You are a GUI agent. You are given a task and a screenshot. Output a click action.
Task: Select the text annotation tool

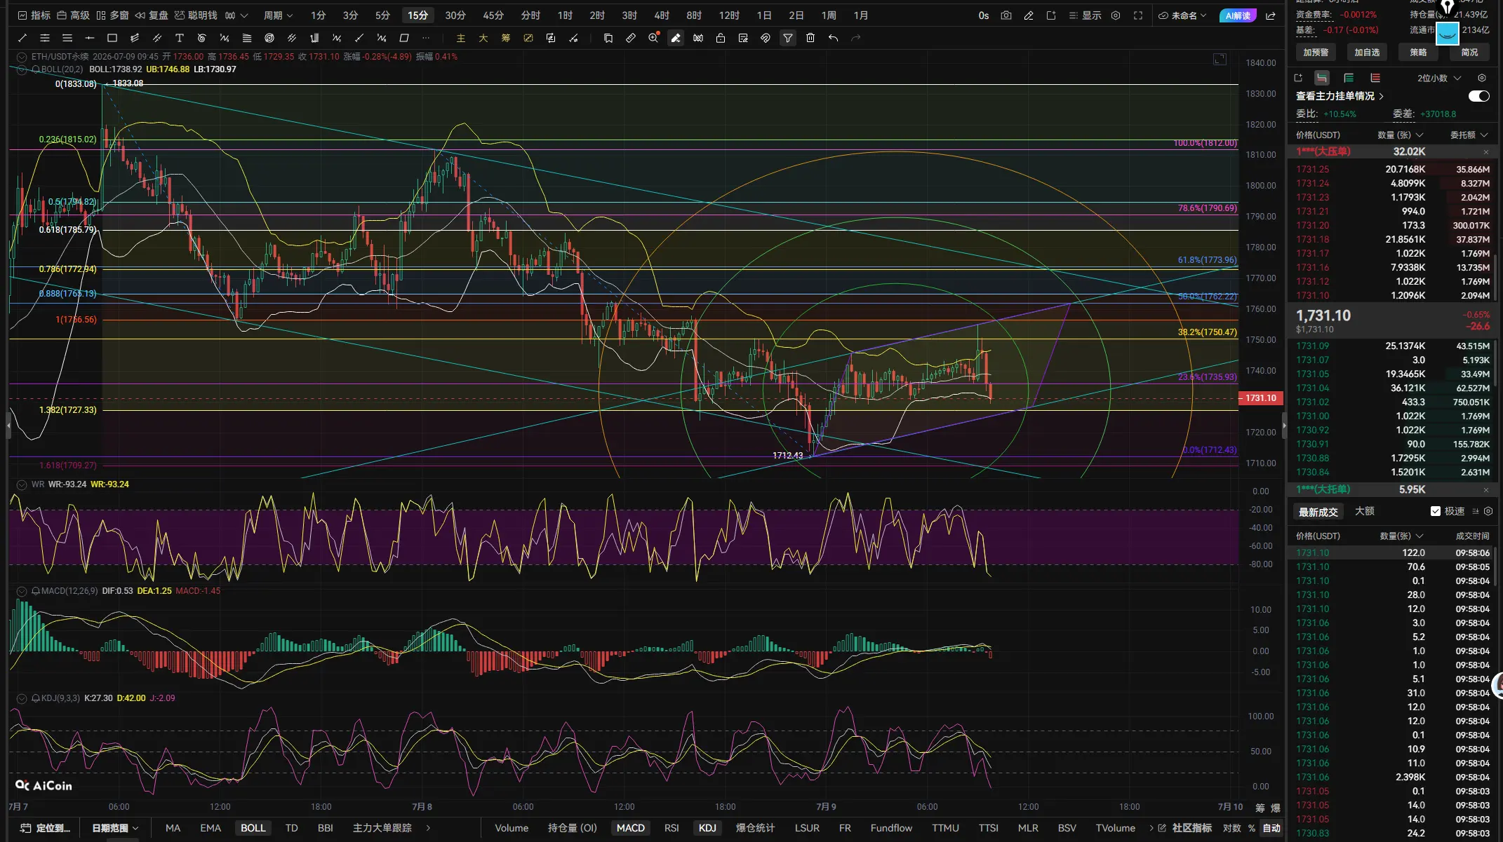pyautogui.click(x=180, y=38)
